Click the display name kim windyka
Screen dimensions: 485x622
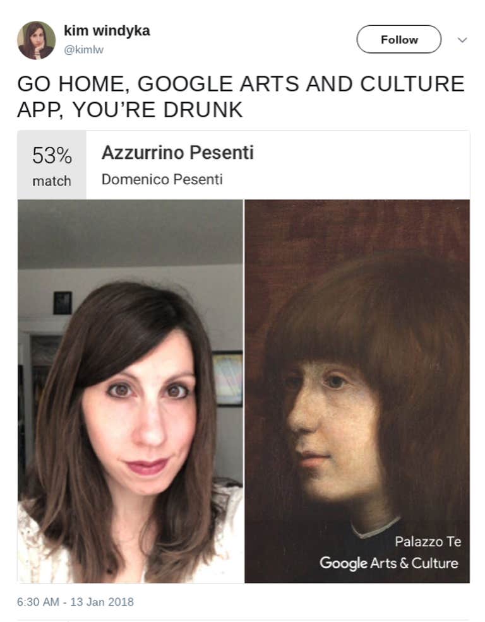(107, 30)
